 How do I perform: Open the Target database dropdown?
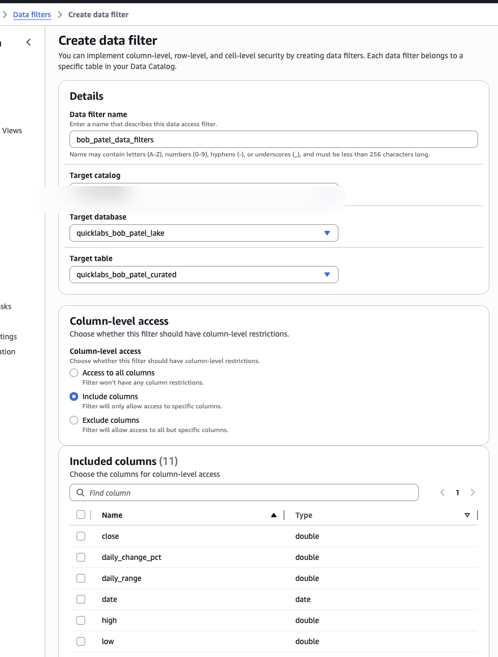pyautogui.click(x=204, y=233)
